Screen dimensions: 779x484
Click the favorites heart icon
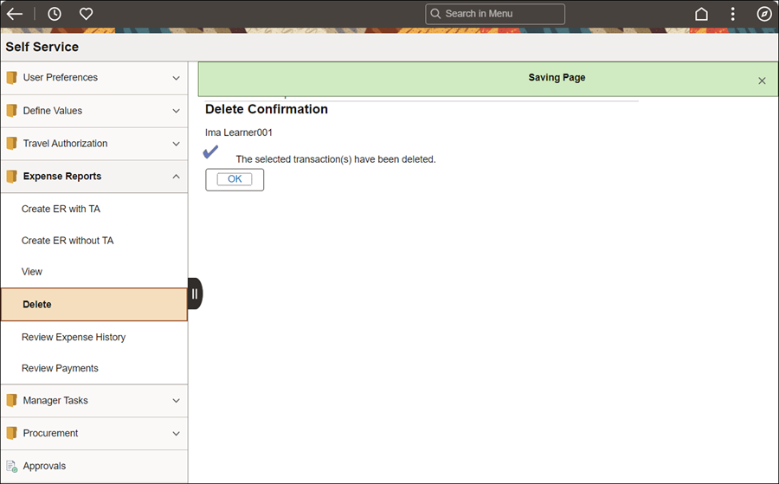tap(86, 14)
